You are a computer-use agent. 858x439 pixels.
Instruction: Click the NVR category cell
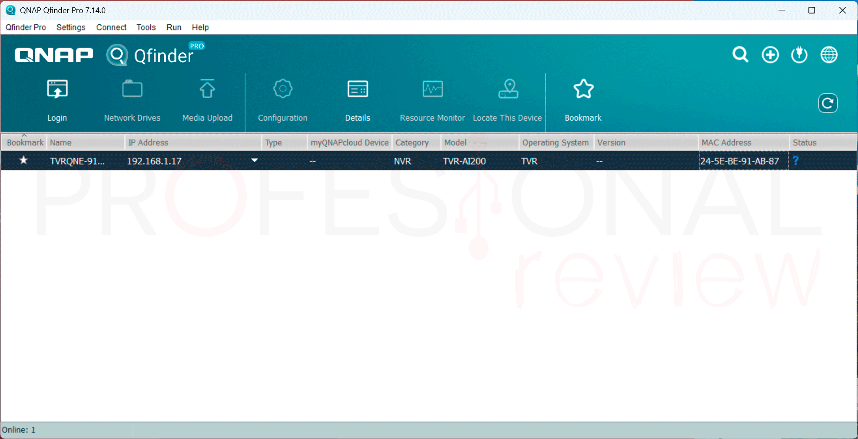coord(402,161)
